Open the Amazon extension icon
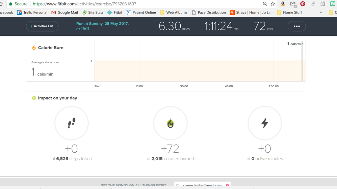337x189 pixels. click(x=283, y=4)
